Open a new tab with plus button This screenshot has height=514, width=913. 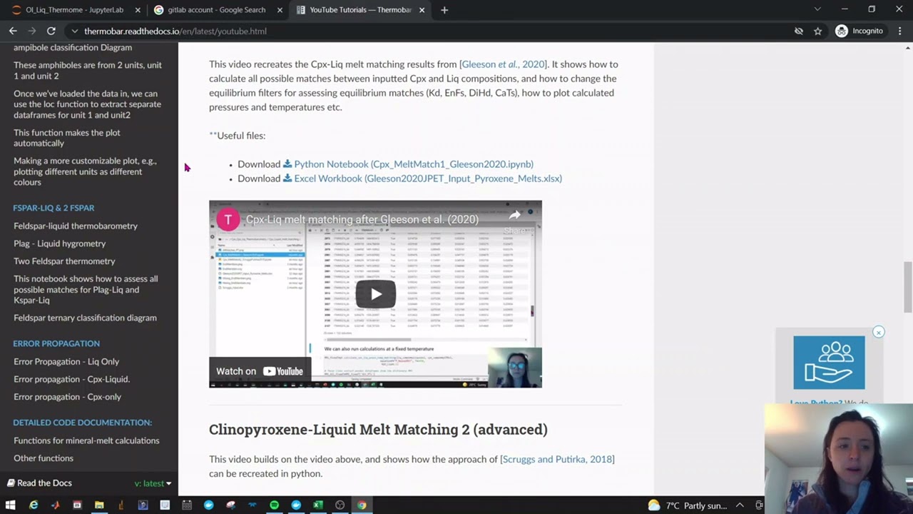444,10
